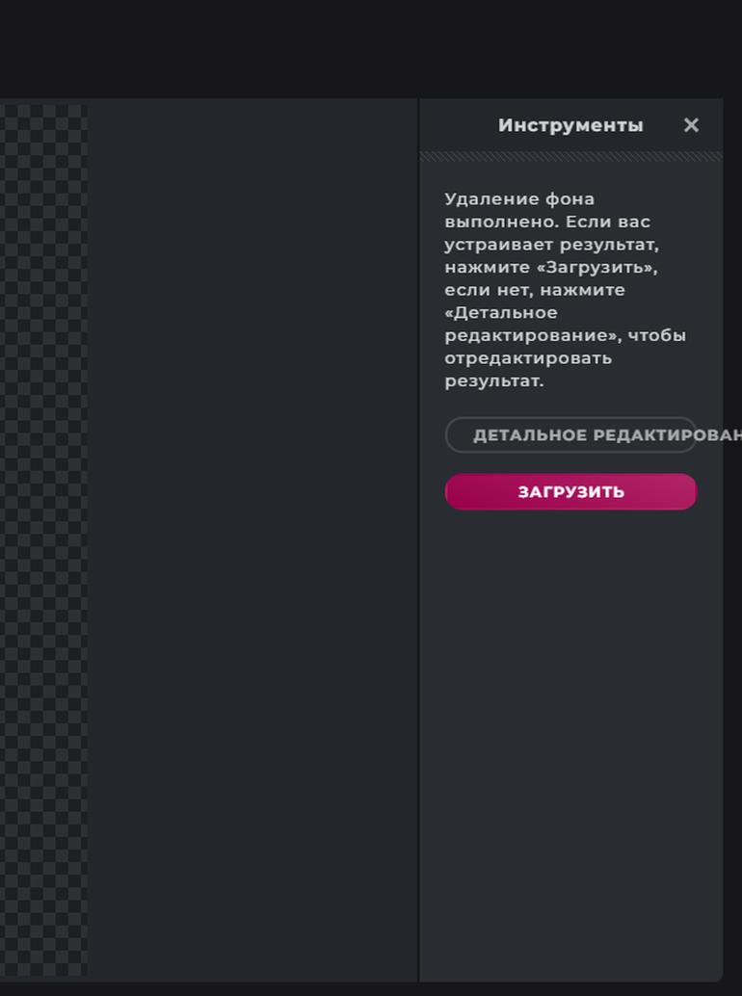The image size is (742, 996).
Task: Click the transparent checkerboard canvas area
Action: click(x=43, y=540)
